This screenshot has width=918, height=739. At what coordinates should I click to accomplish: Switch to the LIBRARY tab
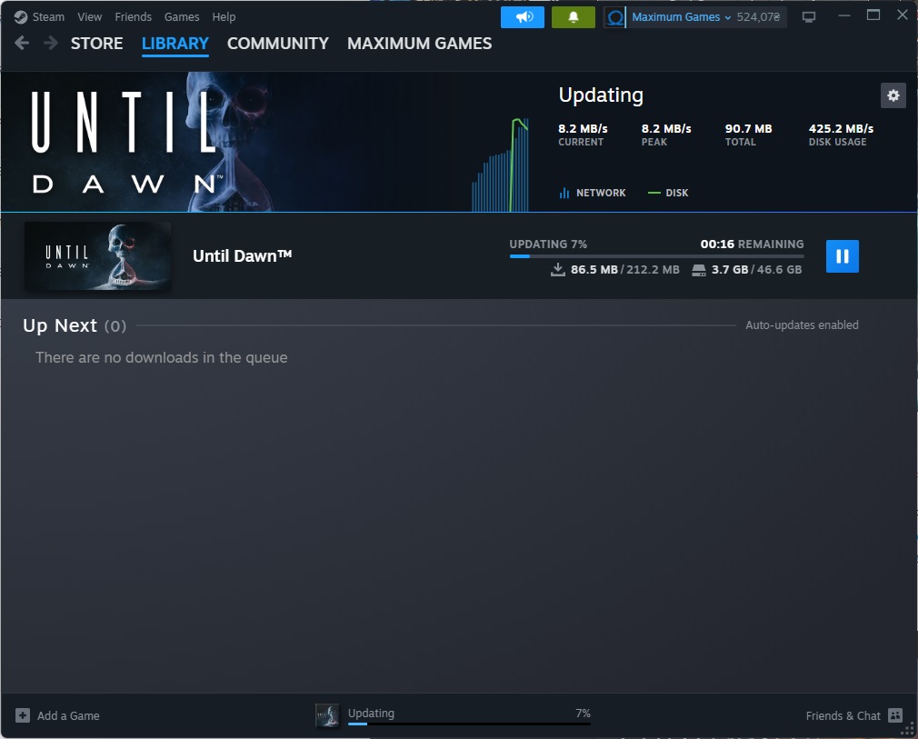[175, 44]
